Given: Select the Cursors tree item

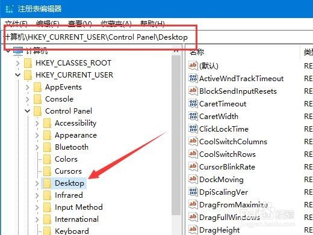Looking at the screenshot, I should [68, 171].
